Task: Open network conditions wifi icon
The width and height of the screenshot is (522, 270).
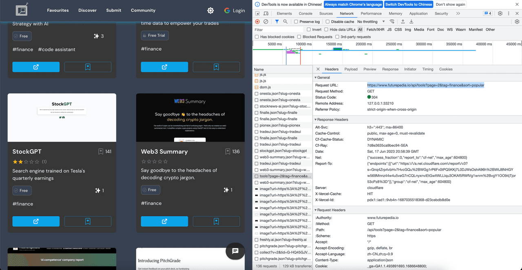Action: [392, 22]
